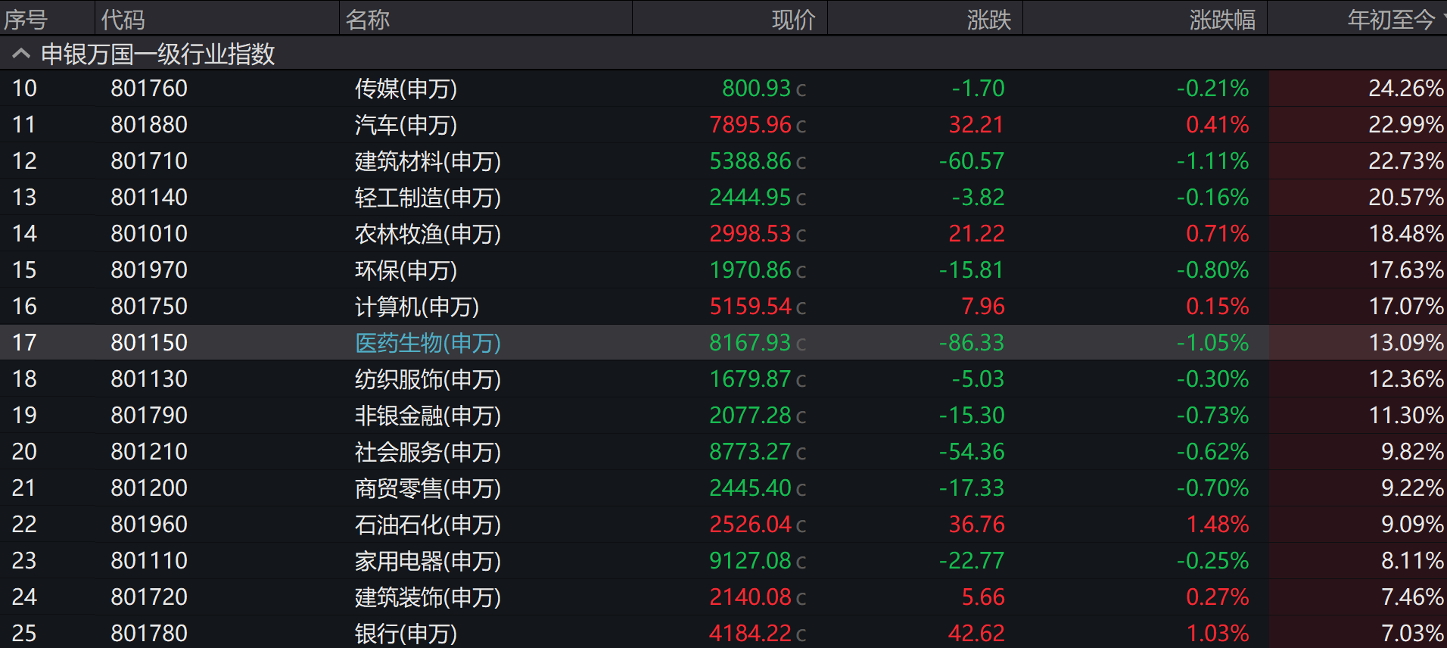The height and width of the screenshot is (648, 1447).
Task: Click code 801750
Action: pyautogui.click(x=149, y=307)
